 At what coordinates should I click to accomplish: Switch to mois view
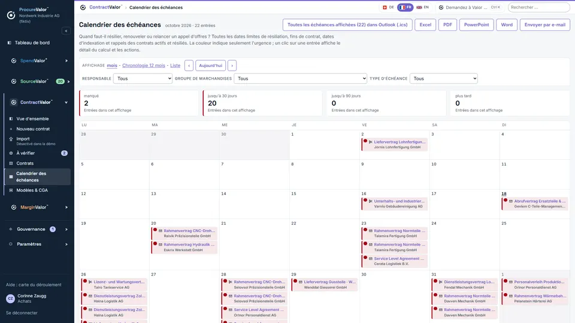(112, 66)
